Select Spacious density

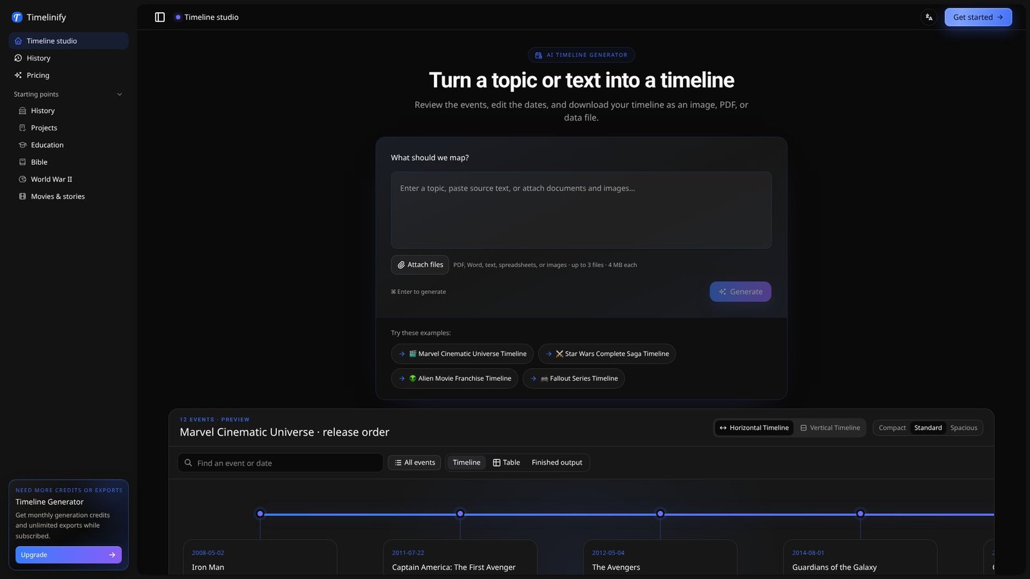(x=964, y=428)
